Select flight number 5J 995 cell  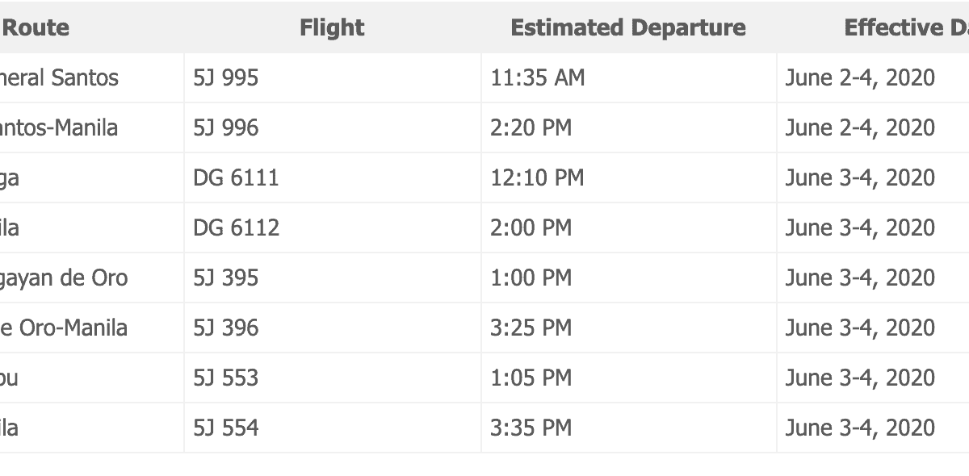(226, 78)
